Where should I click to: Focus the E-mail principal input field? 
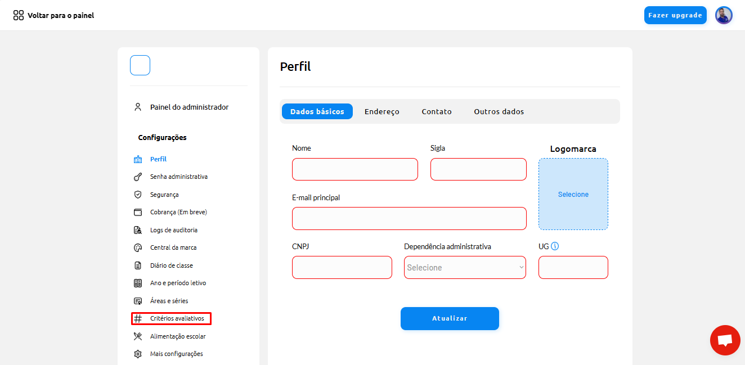click(409, 218)
